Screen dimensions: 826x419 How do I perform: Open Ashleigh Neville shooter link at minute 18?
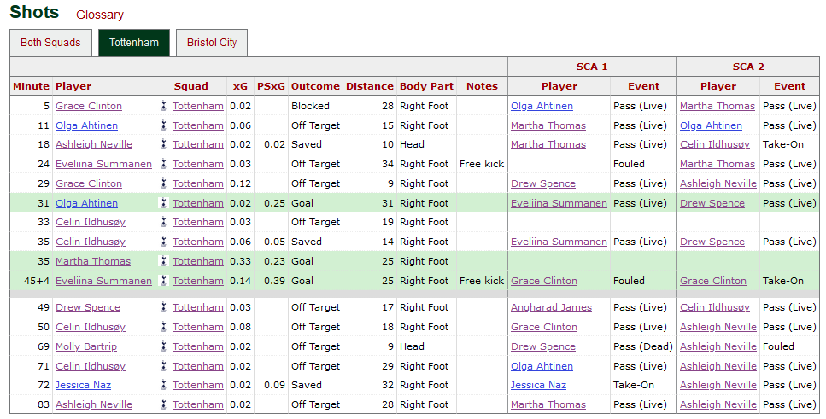click(94, 144)
